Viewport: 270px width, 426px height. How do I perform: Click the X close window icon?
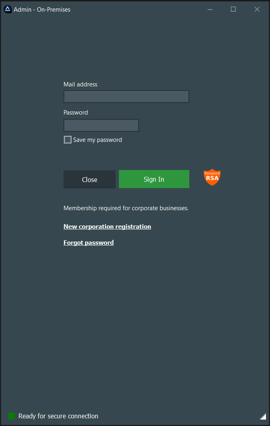point(257,9)
